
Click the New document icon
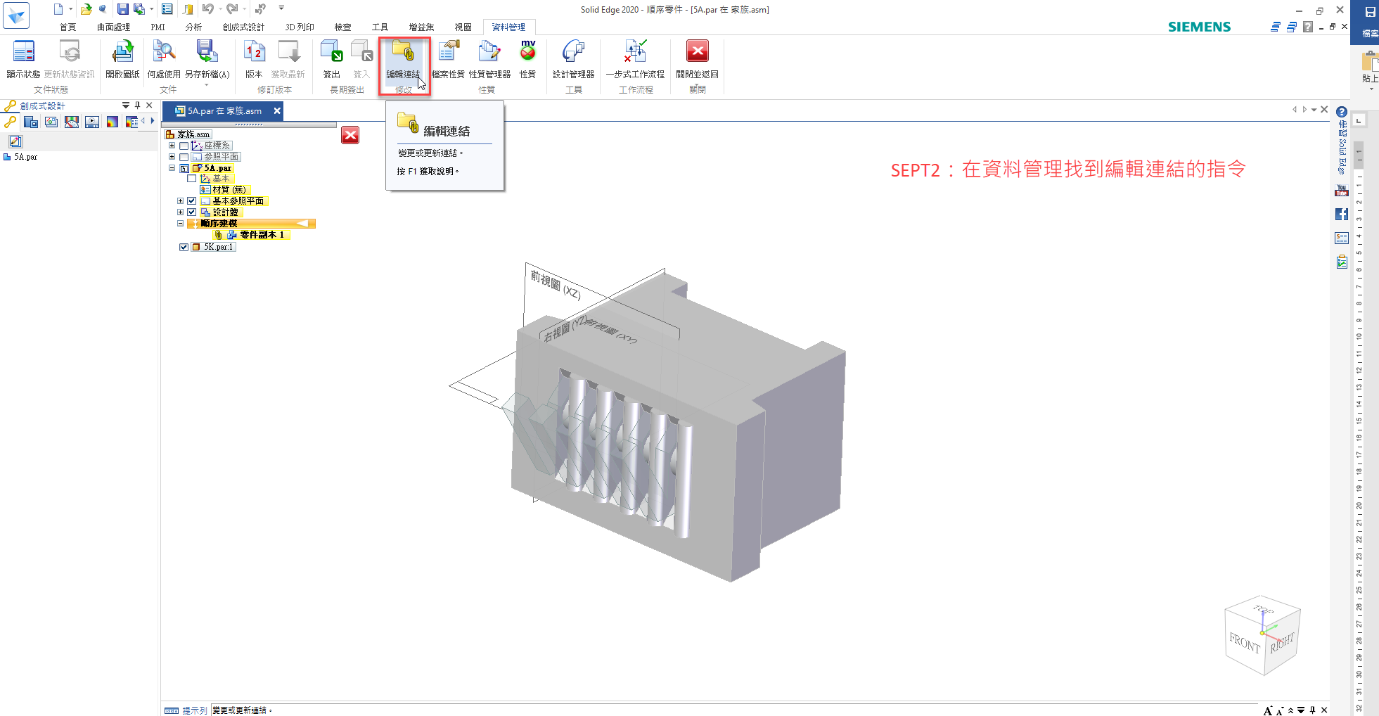pyautogui.click(x=58, y=9)
